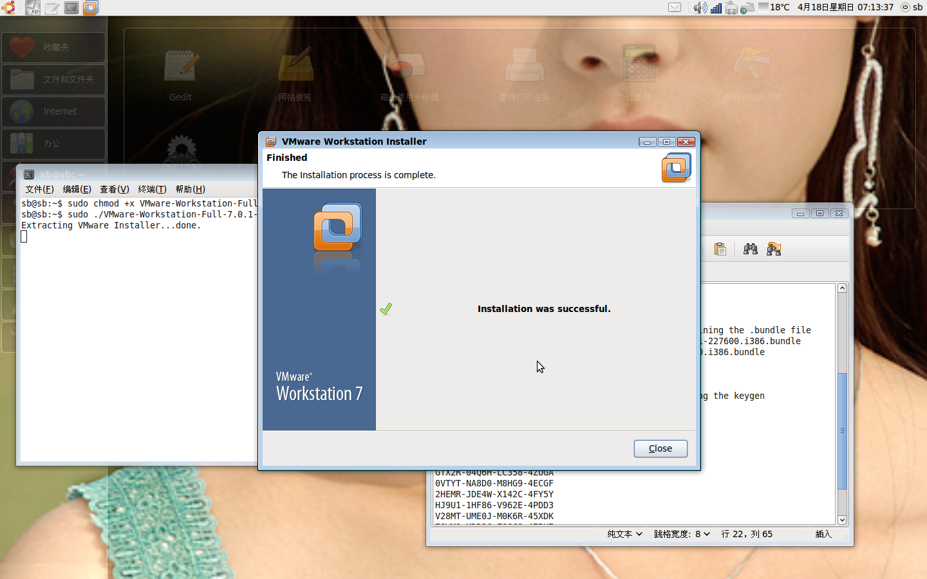927x579 pixels.
Task: Click find binoculars icon in Gedit
Action: pyautogui.click(x=751, y=249)
